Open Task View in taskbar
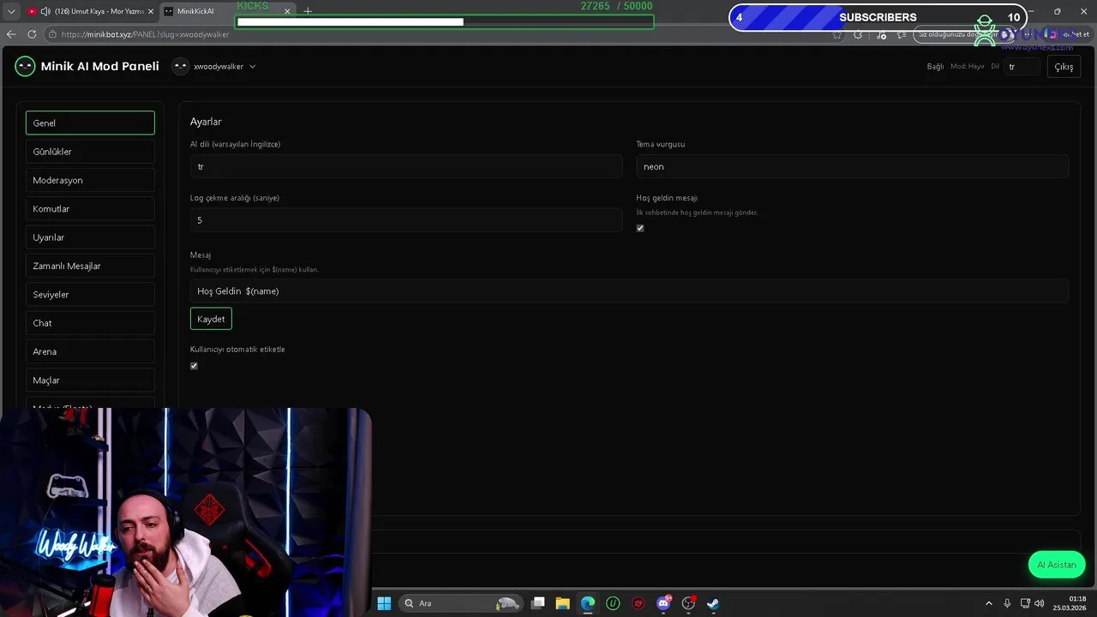The image size is (1097, 617). tap(538, 603)
